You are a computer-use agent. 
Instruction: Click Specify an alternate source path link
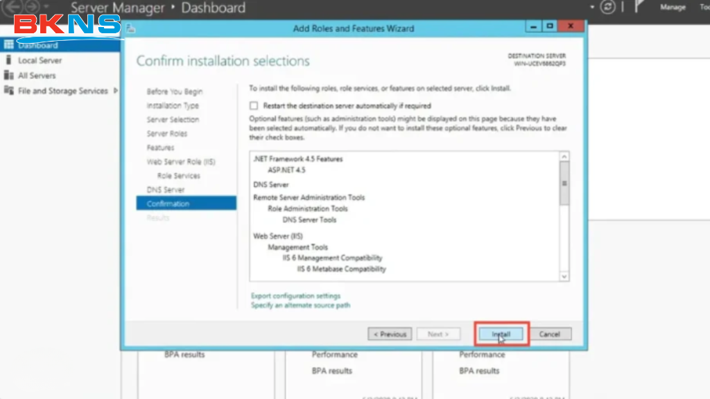[x=300, y=305]
